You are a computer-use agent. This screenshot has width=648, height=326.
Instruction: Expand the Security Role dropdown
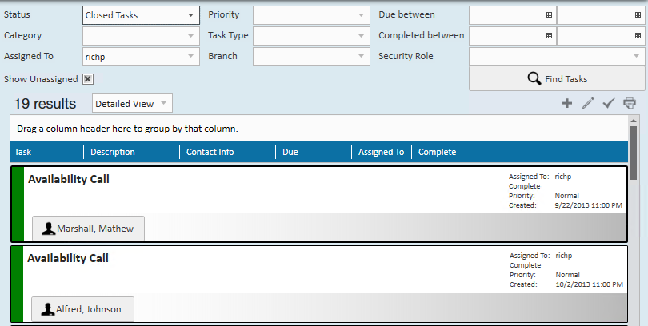click(557, 56)
